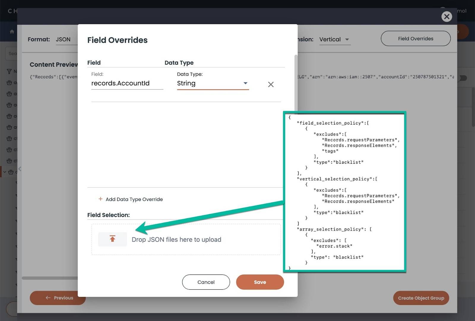Close the Field Overrides dialog
475x321 pixels.
(x=446, y=17)
